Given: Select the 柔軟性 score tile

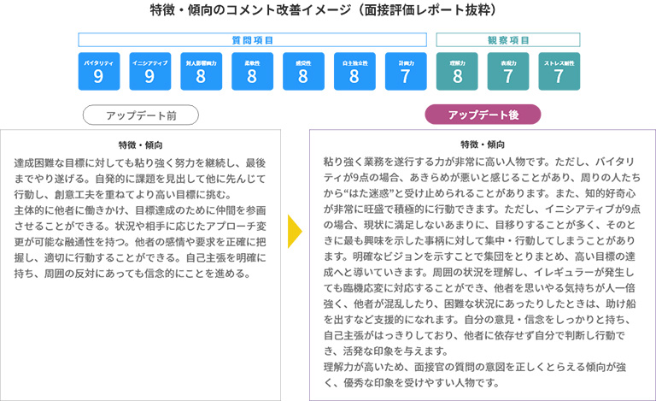Looking at the screenshot, I should (252, 73).
